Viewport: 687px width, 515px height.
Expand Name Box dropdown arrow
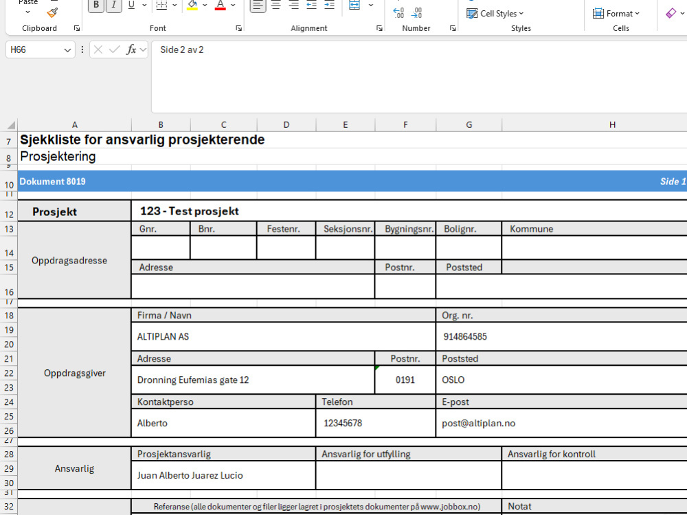tap(67, 50)
